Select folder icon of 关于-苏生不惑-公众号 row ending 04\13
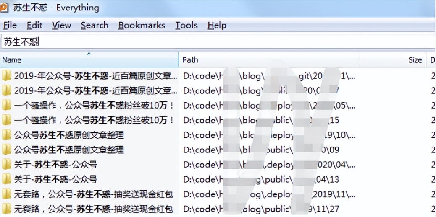 pos(6,180)
